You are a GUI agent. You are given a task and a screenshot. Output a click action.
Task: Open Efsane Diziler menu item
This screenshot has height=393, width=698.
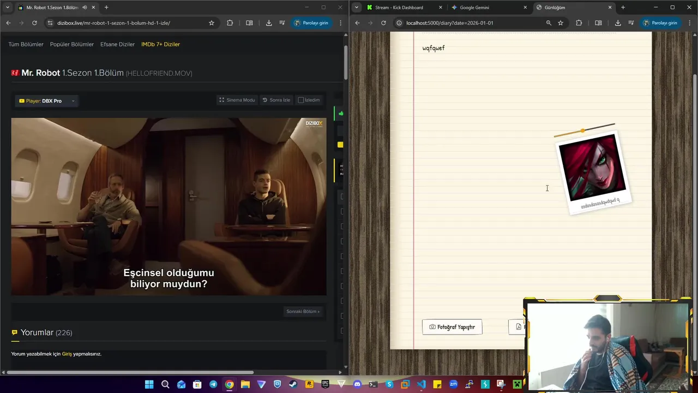(x=117, y=44)
